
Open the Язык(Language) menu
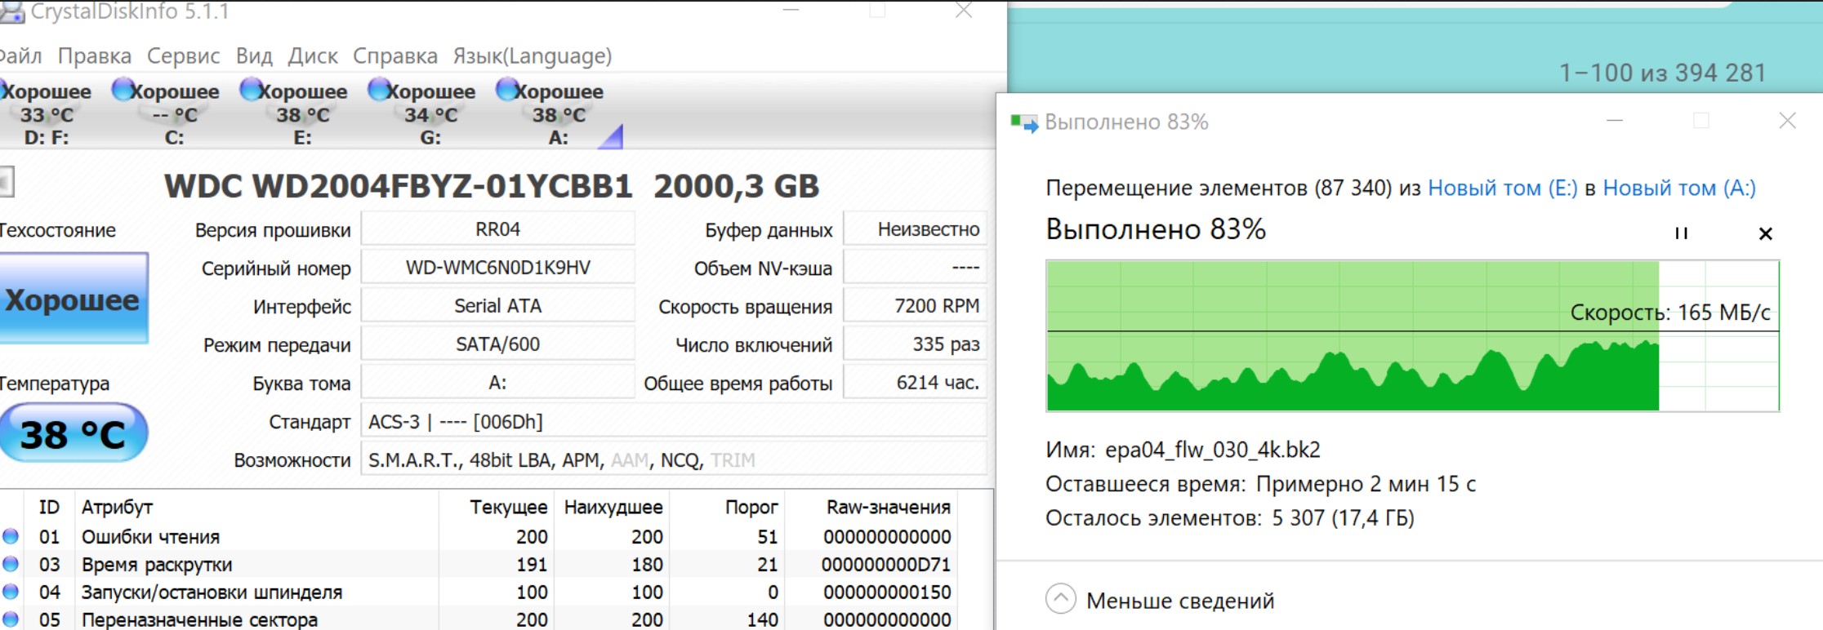click(532, 55)
